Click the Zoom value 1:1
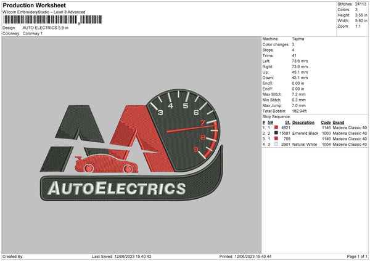Screen dimensions: 370x261 coord(358,26)
